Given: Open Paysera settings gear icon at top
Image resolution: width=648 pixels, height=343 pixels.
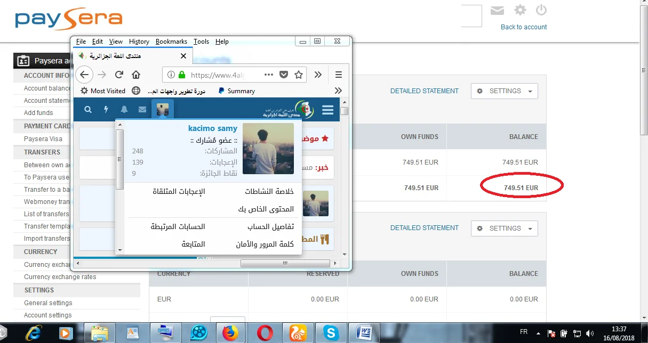Looking at the screenshot, I should [520, 10].
